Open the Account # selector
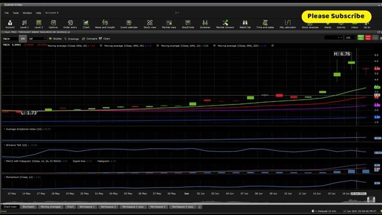This screenshot has height=215, width=382. click(x=52, y=13)
